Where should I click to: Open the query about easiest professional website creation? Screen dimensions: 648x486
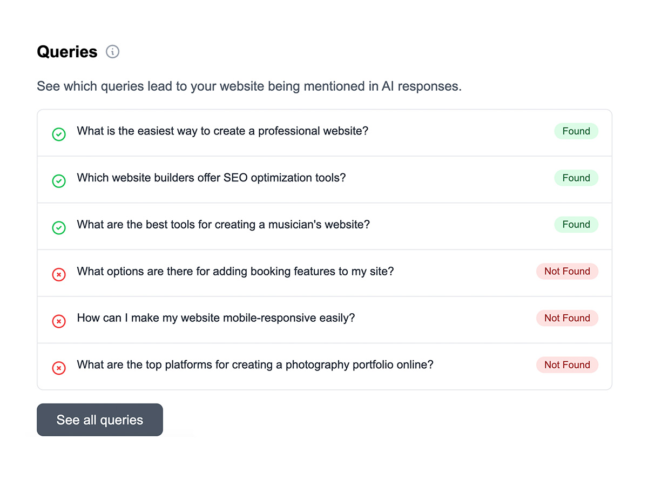(x=223, y=131)
